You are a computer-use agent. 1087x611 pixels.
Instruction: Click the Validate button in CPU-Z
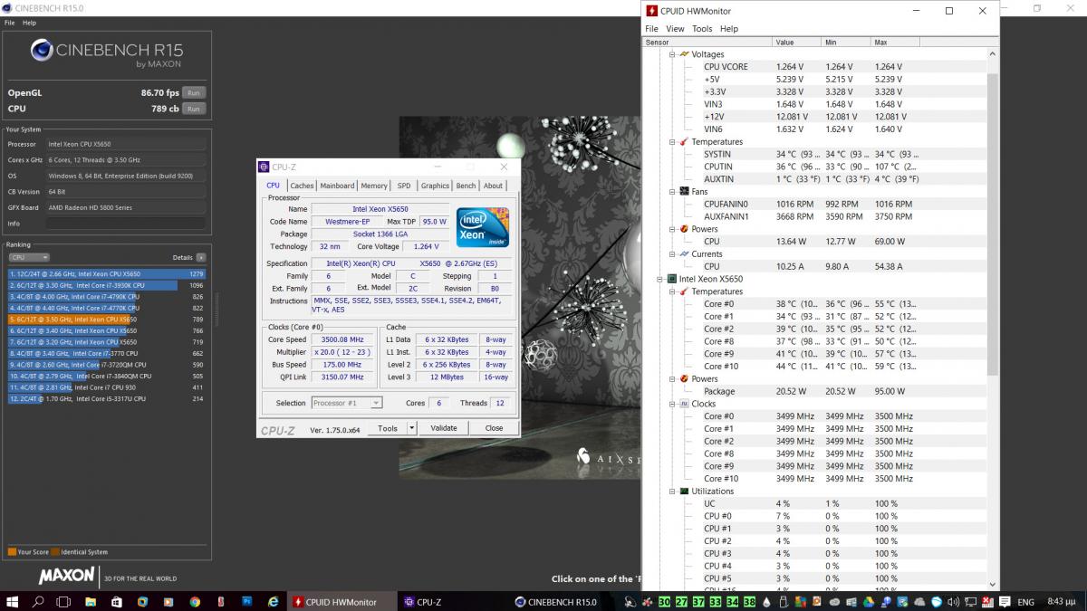(444, 428)
